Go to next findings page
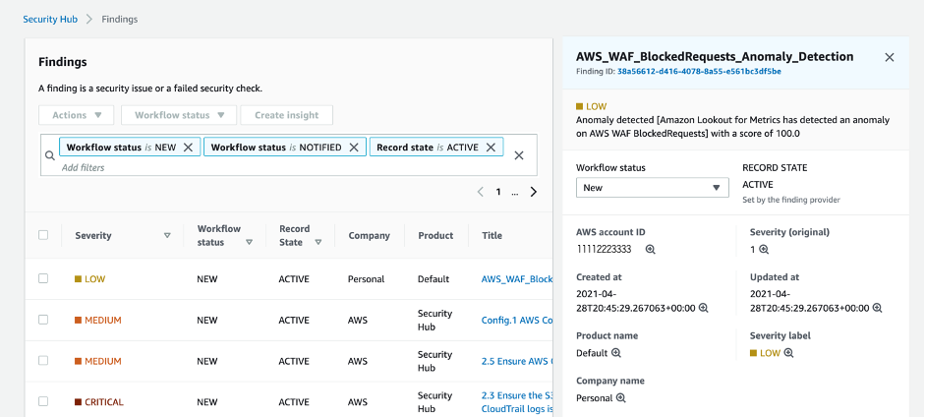Screen dimensions: 925x417 tap(534, 192)
